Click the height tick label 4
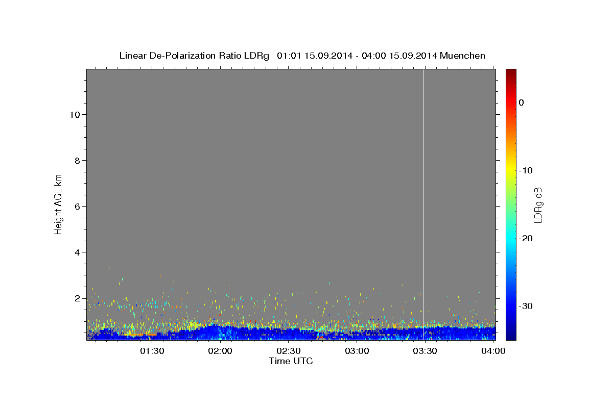Screen dimensions: 613x408 pyautogui.click(x=76, y=252)
